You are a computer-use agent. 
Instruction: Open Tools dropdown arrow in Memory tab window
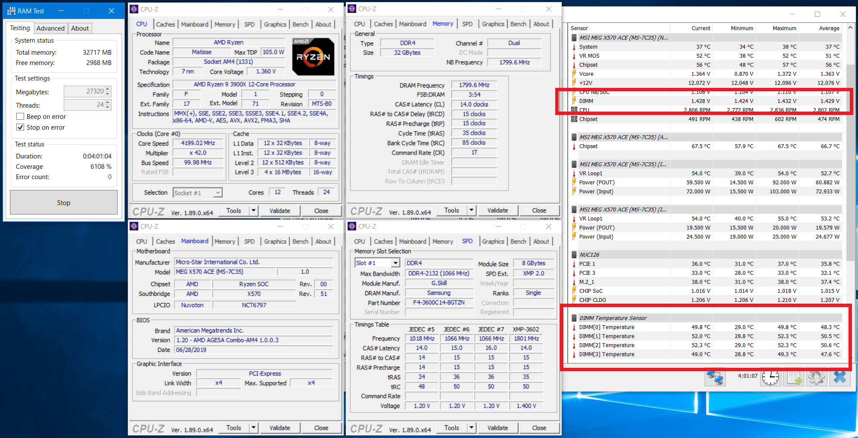[x=472, y=210]
